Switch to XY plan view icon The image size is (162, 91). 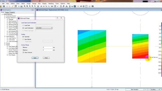(x=44, y=6)
